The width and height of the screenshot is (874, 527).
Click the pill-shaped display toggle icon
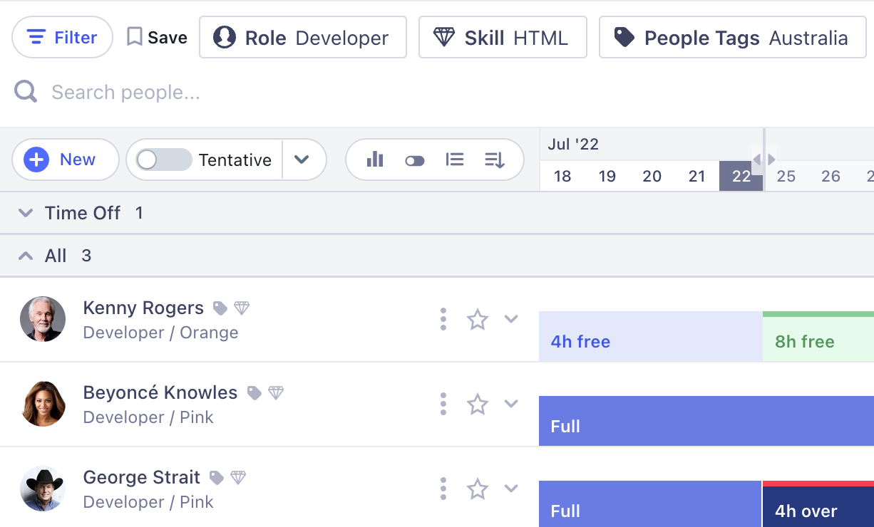[x=415, y=160]
